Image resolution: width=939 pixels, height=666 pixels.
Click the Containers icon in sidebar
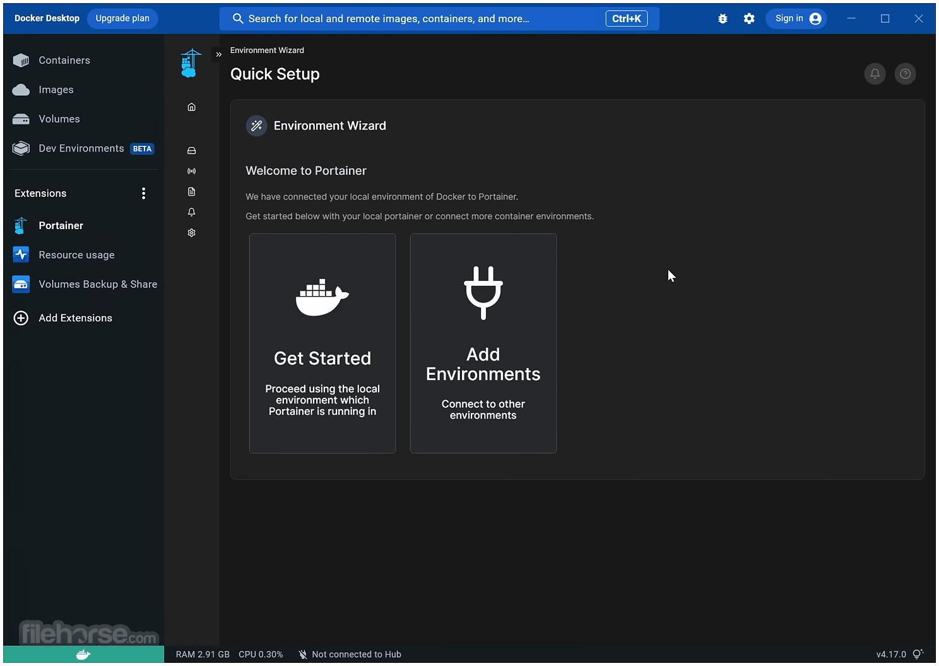point(21,61)
